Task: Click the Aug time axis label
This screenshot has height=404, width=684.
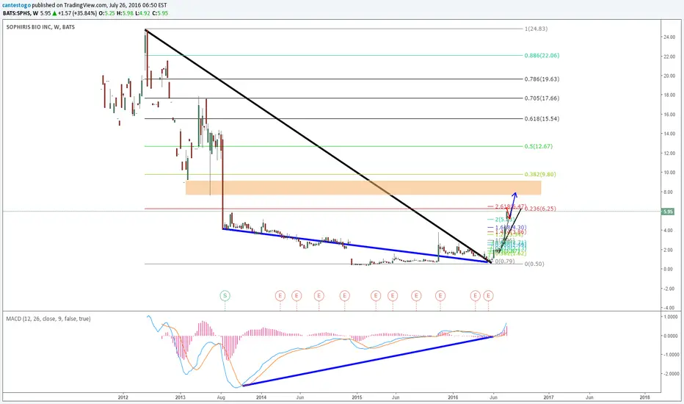Action: point(221,397)
